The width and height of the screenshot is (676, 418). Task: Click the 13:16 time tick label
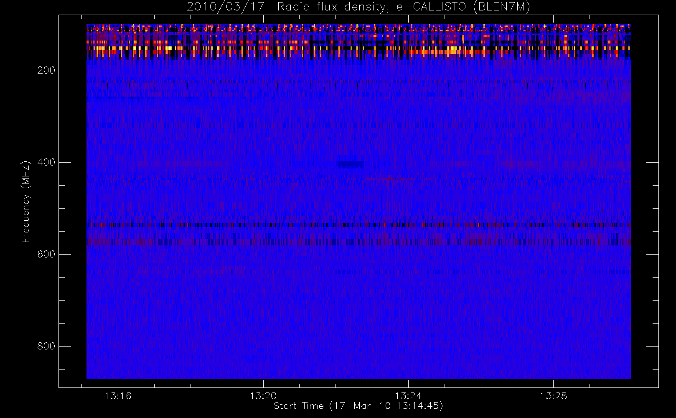click(118, 396)
